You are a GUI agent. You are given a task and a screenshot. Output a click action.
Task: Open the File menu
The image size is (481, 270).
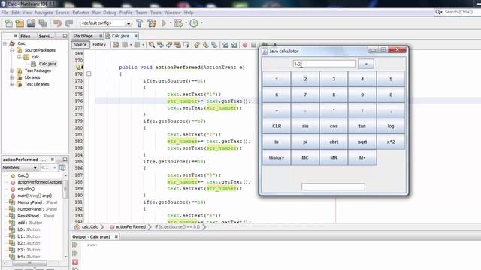(x=5, y=13)
